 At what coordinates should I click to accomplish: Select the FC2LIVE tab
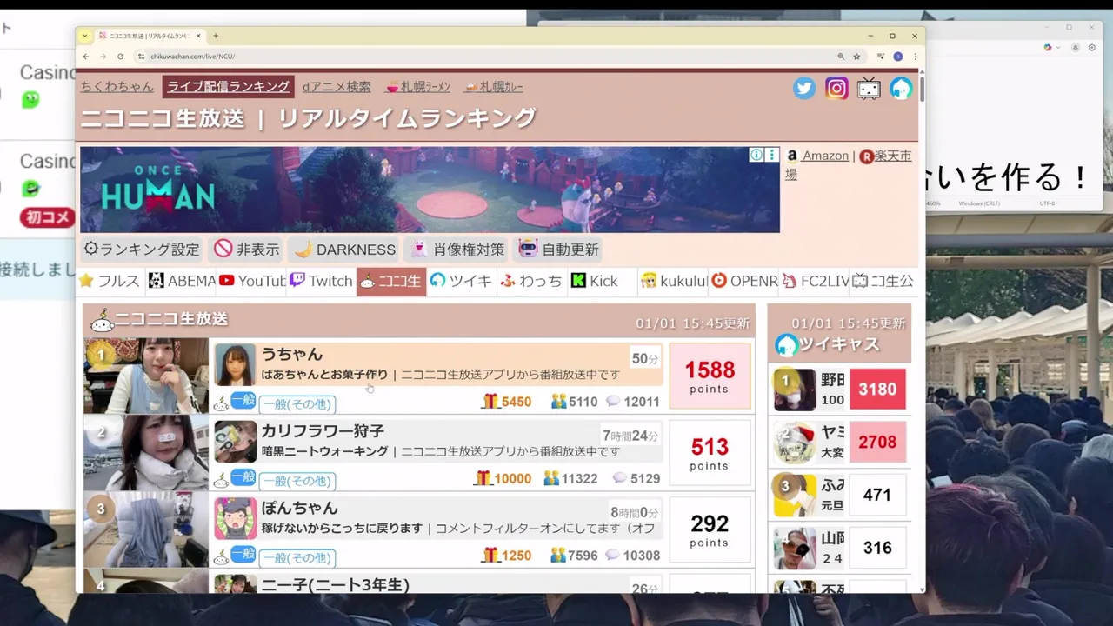814,281
